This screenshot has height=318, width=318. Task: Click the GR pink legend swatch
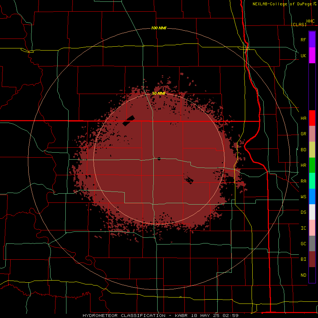coord(312,134)
